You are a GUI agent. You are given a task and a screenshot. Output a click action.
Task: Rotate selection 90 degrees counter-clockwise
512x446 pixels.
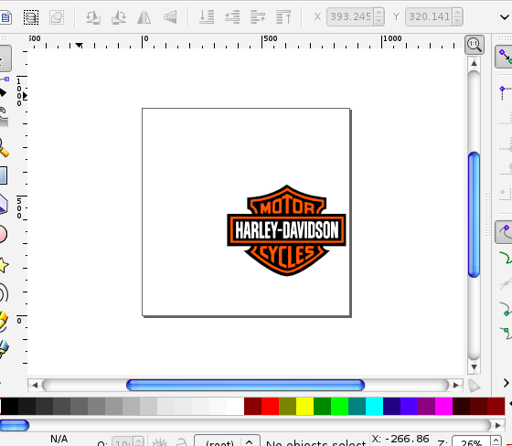click(93, 16)
